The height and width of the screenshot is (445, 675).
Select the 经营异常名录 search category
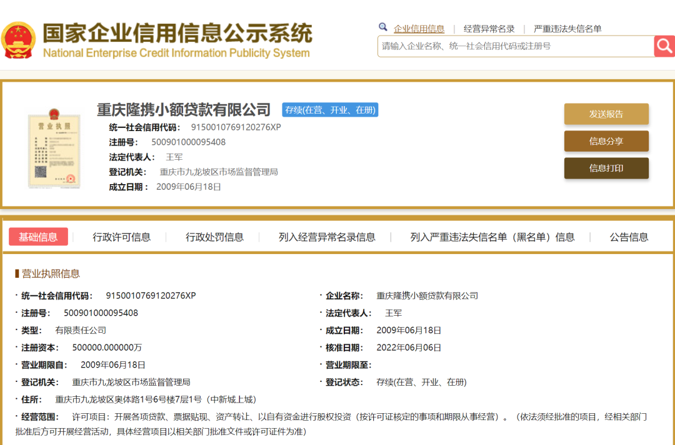click(x=489, y=29)
